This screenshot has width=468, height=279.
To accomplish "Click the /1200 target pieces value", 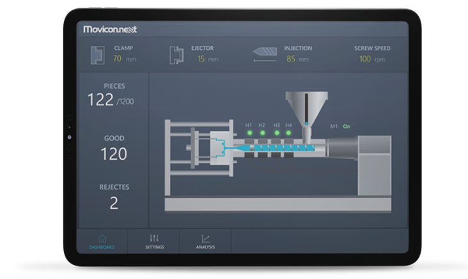I will click(125, 102).
